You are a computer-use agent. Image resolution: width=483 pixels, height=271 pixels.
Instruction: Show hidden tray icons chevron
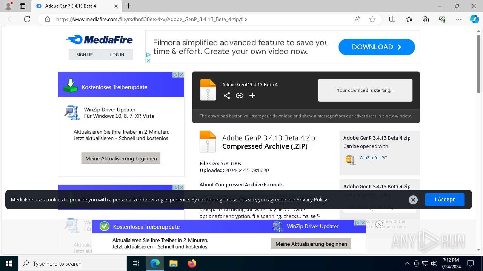[x=407, y=263]
